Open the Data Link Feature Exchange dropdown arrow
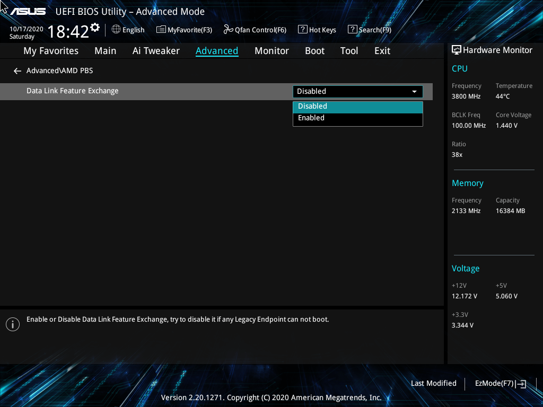This screenshot has height=407, width=543. (414, 92)
